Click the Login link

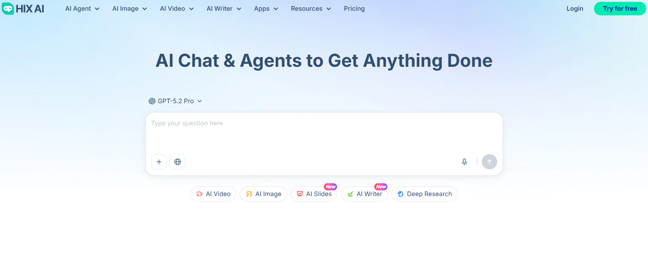click(x=575, y=9)
